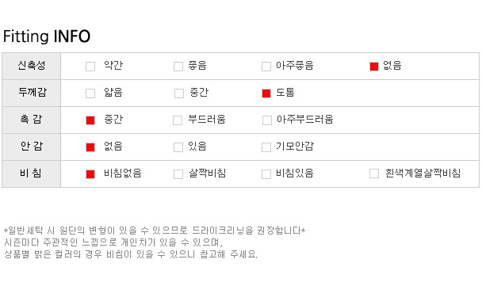This screenshot has height=286, width=482.
Task: Toggle the red 중간 box in 촉감 row
Action: (x=90, y=120)
